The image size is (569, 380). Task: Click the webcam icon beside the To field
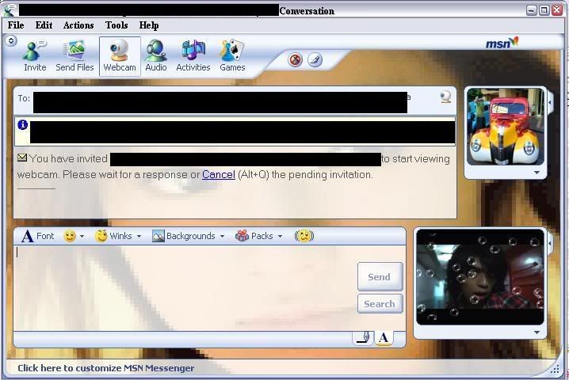point(445,97)
